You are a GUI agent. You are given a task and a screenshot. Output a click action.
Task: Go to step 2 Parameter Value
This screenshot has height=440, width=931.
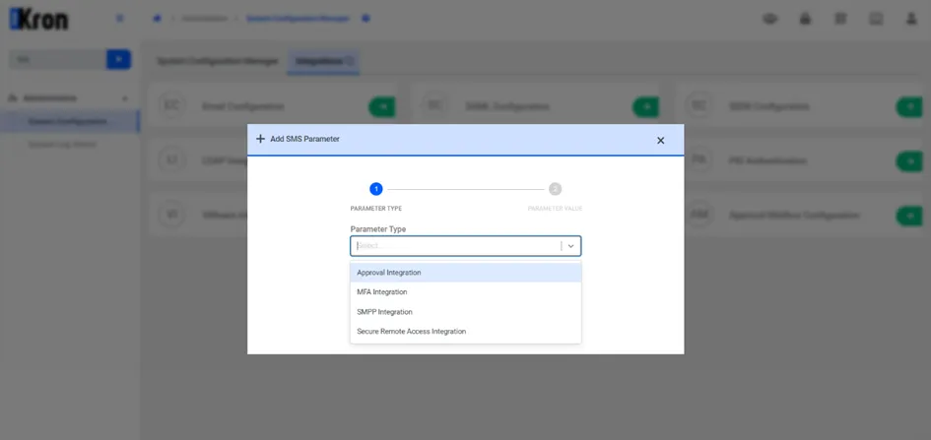pyautogui.click(x=555, y=189)
